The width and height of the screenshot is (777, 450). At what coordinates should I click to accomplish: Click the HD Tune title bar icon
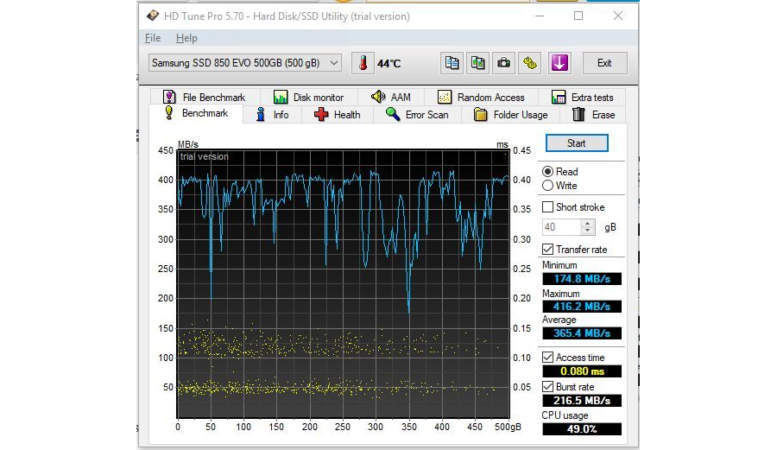(153, 16)
